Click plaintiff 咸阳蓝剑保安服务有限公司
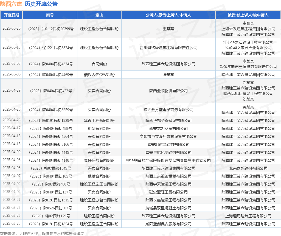 pos(168,224)
